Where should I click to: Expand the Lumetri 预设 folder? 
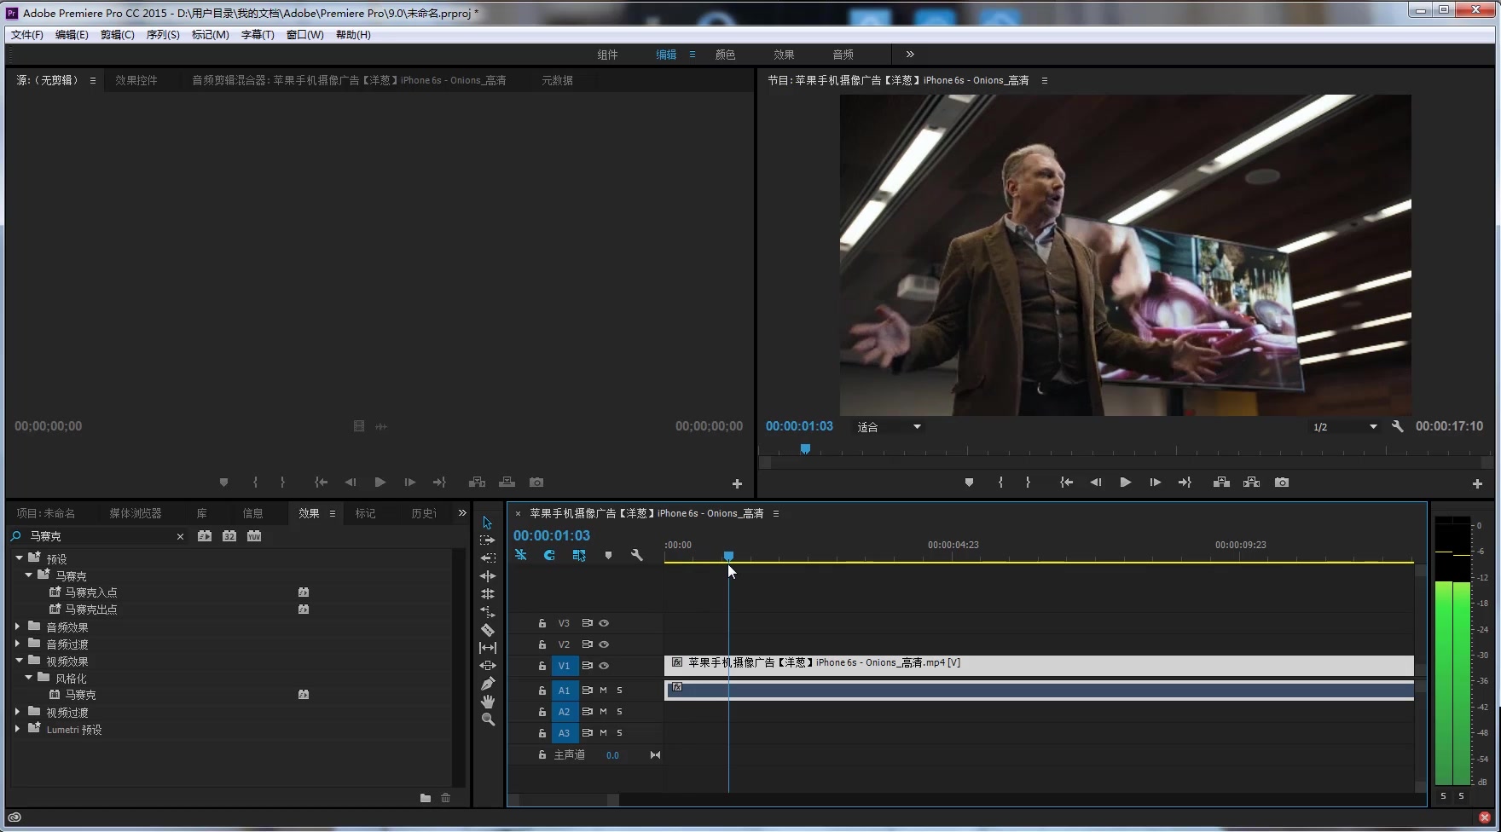(x=18, y=729)
